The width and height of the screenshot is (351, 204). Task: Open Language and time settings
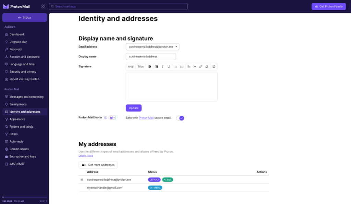point(24,64)
